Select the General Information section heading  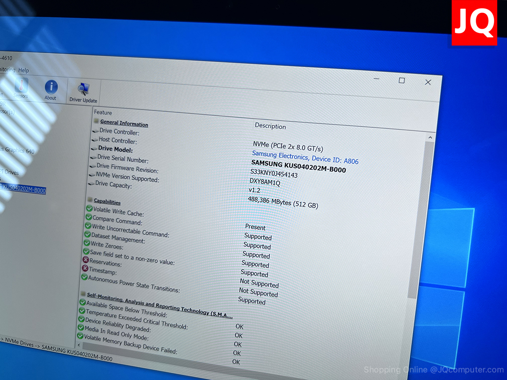[124, 123]
